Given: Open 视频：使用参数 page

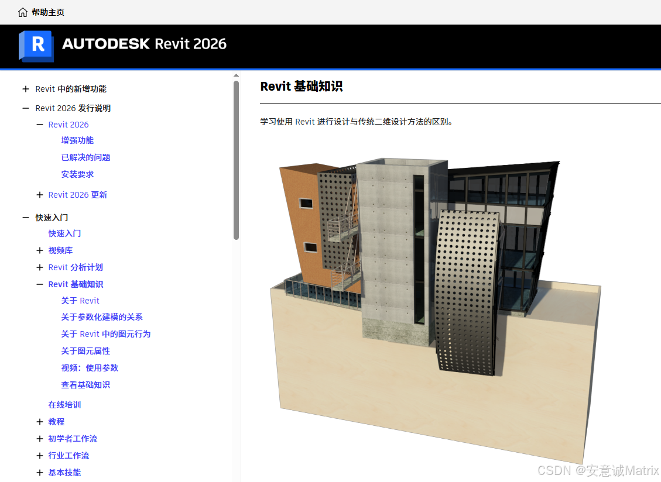Looking at the screenshot, I should pos(90,368).
